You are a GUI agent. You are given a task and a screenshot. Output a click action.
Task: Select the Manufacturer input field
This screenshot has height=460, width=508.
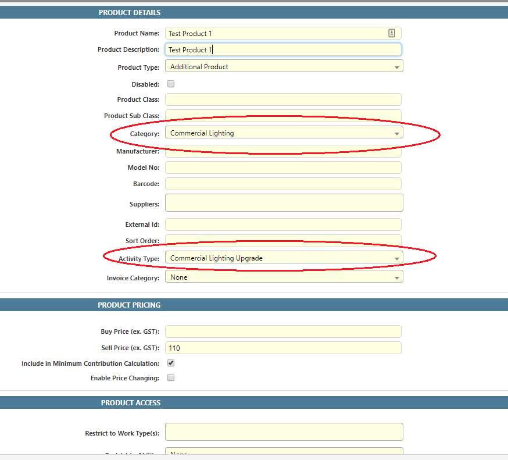pos(283,152)
